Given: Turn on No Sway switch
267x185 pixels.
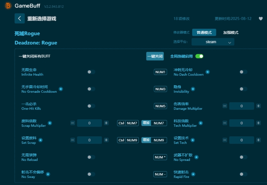Looking at the screenshot, I should (91, 174).
